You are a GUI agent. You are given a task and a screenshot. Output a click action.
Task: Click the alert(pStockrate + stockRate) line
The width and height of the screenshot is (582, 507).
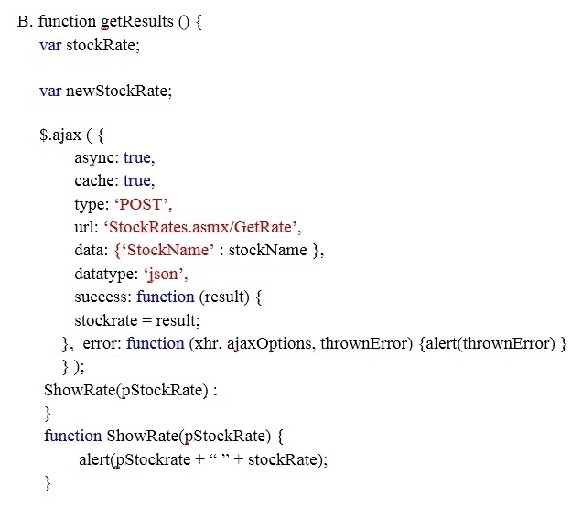pyautogui.click(x=203, y=459)
